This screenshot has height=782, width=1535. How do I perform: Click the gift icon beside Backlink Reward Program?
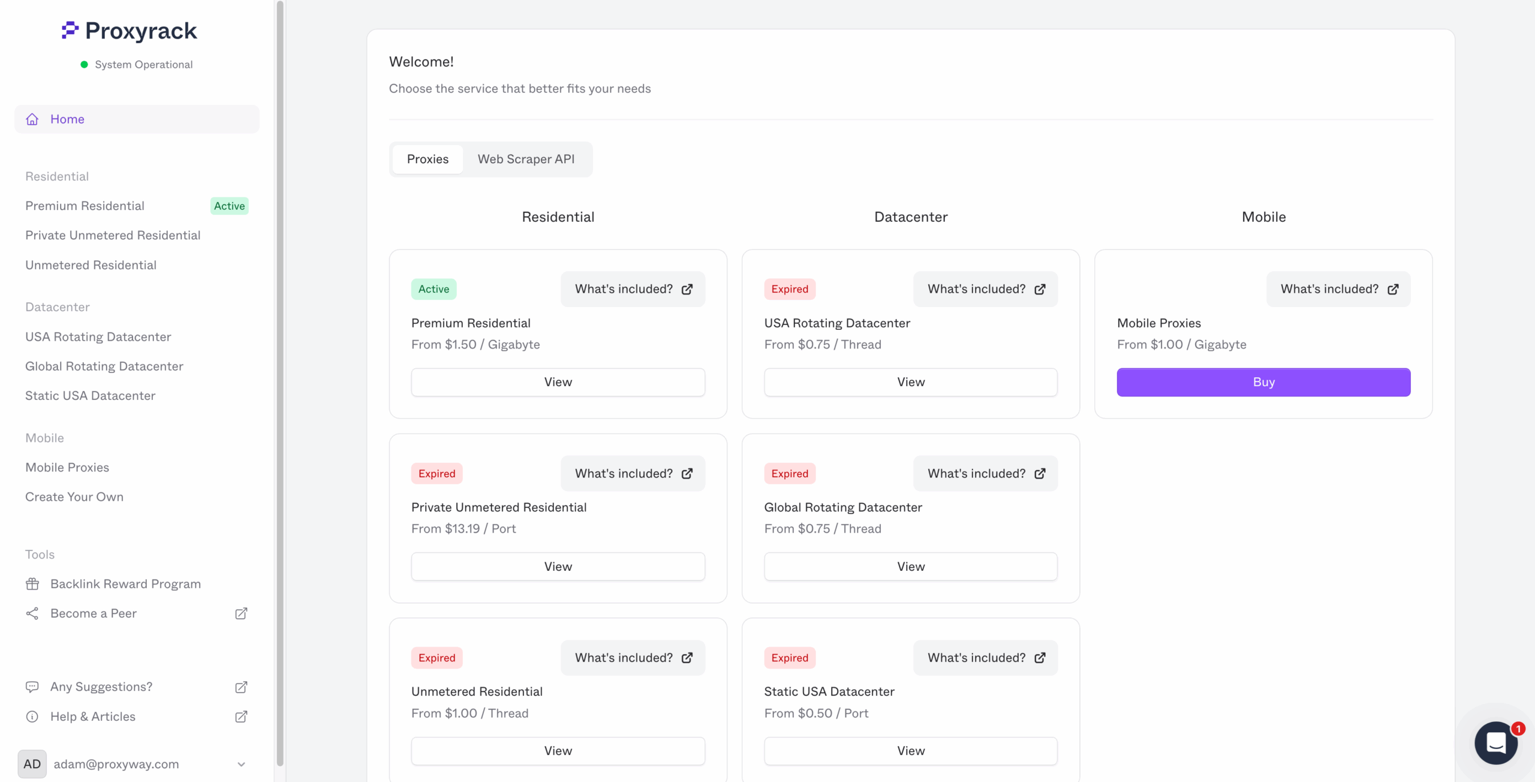32,584
